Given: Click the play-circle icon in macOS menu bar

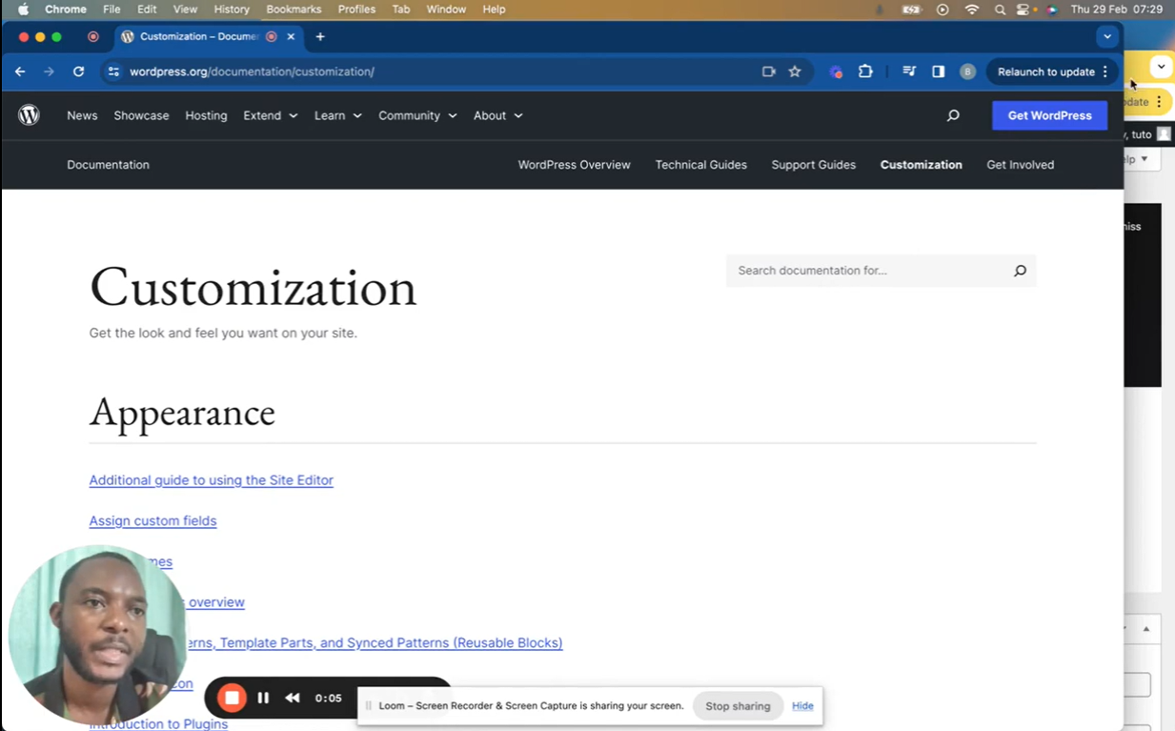Looking at the screenshot, I should tap(942, 10).
